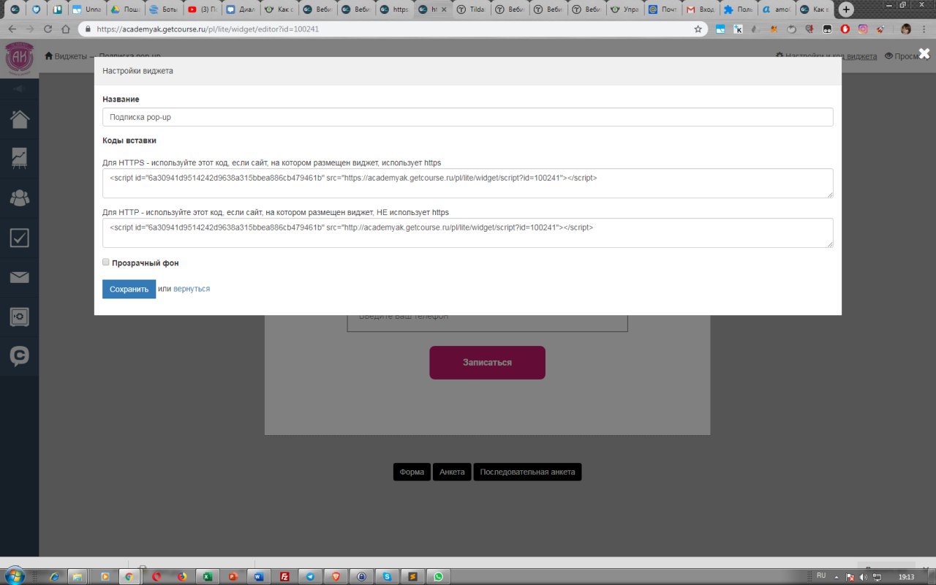Open WhatsApp from the taskbar

pyautogui.click(x=438, y=576)
